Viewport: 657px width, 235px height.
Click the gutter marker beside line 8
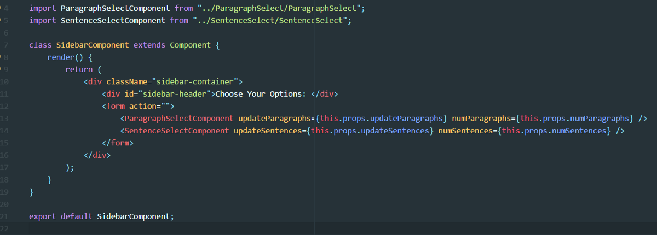point(1,57)
